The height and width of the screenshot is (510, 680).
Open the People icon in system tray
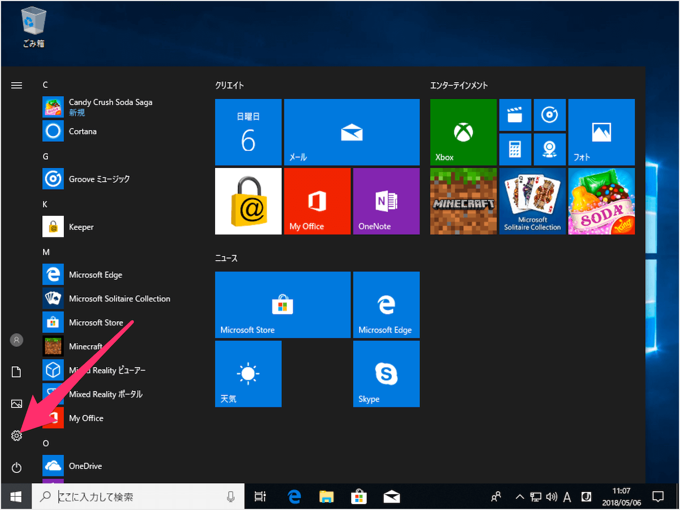(496, 497)
